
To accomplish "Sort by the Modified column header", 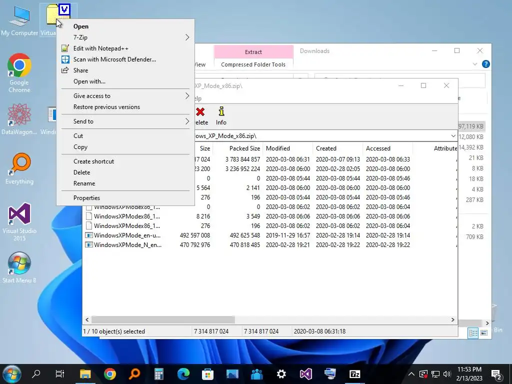I will (288, 148).
